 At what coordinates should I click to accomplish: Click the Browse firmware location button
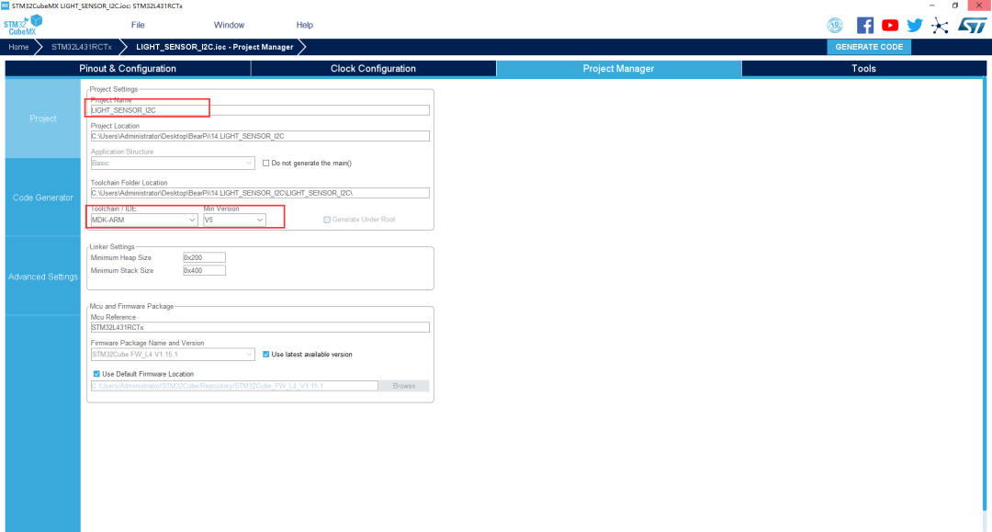(x=403, y=386)
